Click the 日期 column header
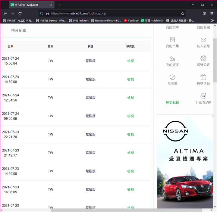 (x=11, y=46)
